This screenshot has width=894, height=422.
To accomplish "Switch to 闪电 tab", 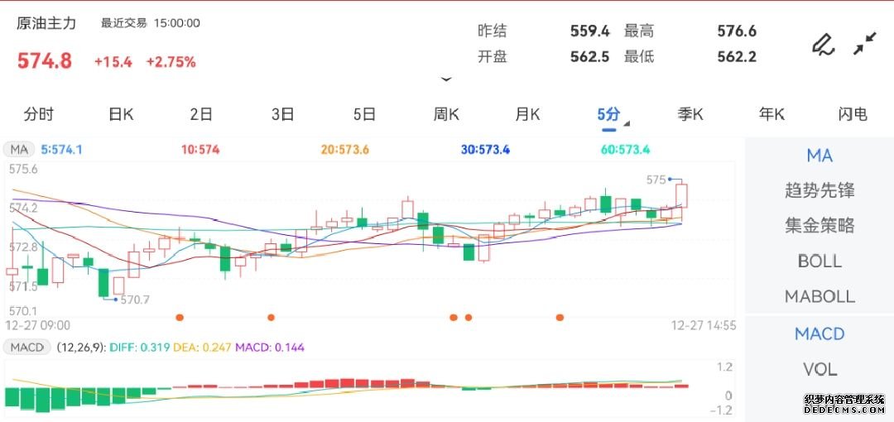I will 853,114.
